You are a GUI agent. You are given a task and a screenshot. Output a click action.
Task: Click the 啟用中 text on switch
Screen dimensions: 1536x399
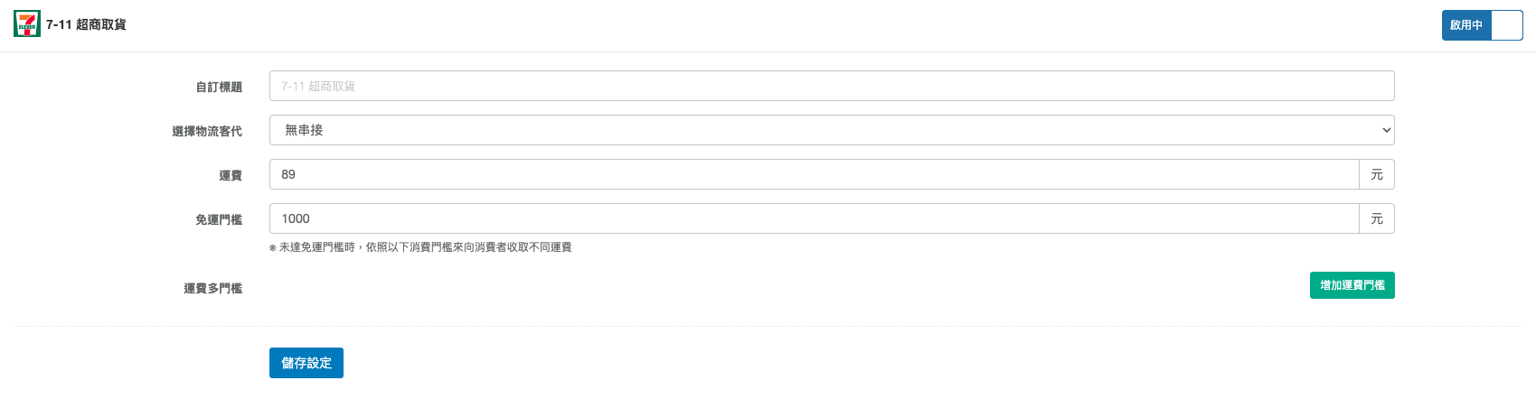[x=1465, y=25]
